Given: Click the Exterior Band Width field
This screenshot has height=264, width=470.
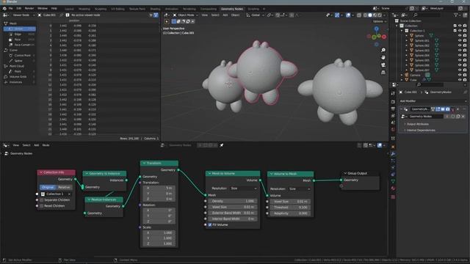Looking at the screenshot, I should [233, 213].
